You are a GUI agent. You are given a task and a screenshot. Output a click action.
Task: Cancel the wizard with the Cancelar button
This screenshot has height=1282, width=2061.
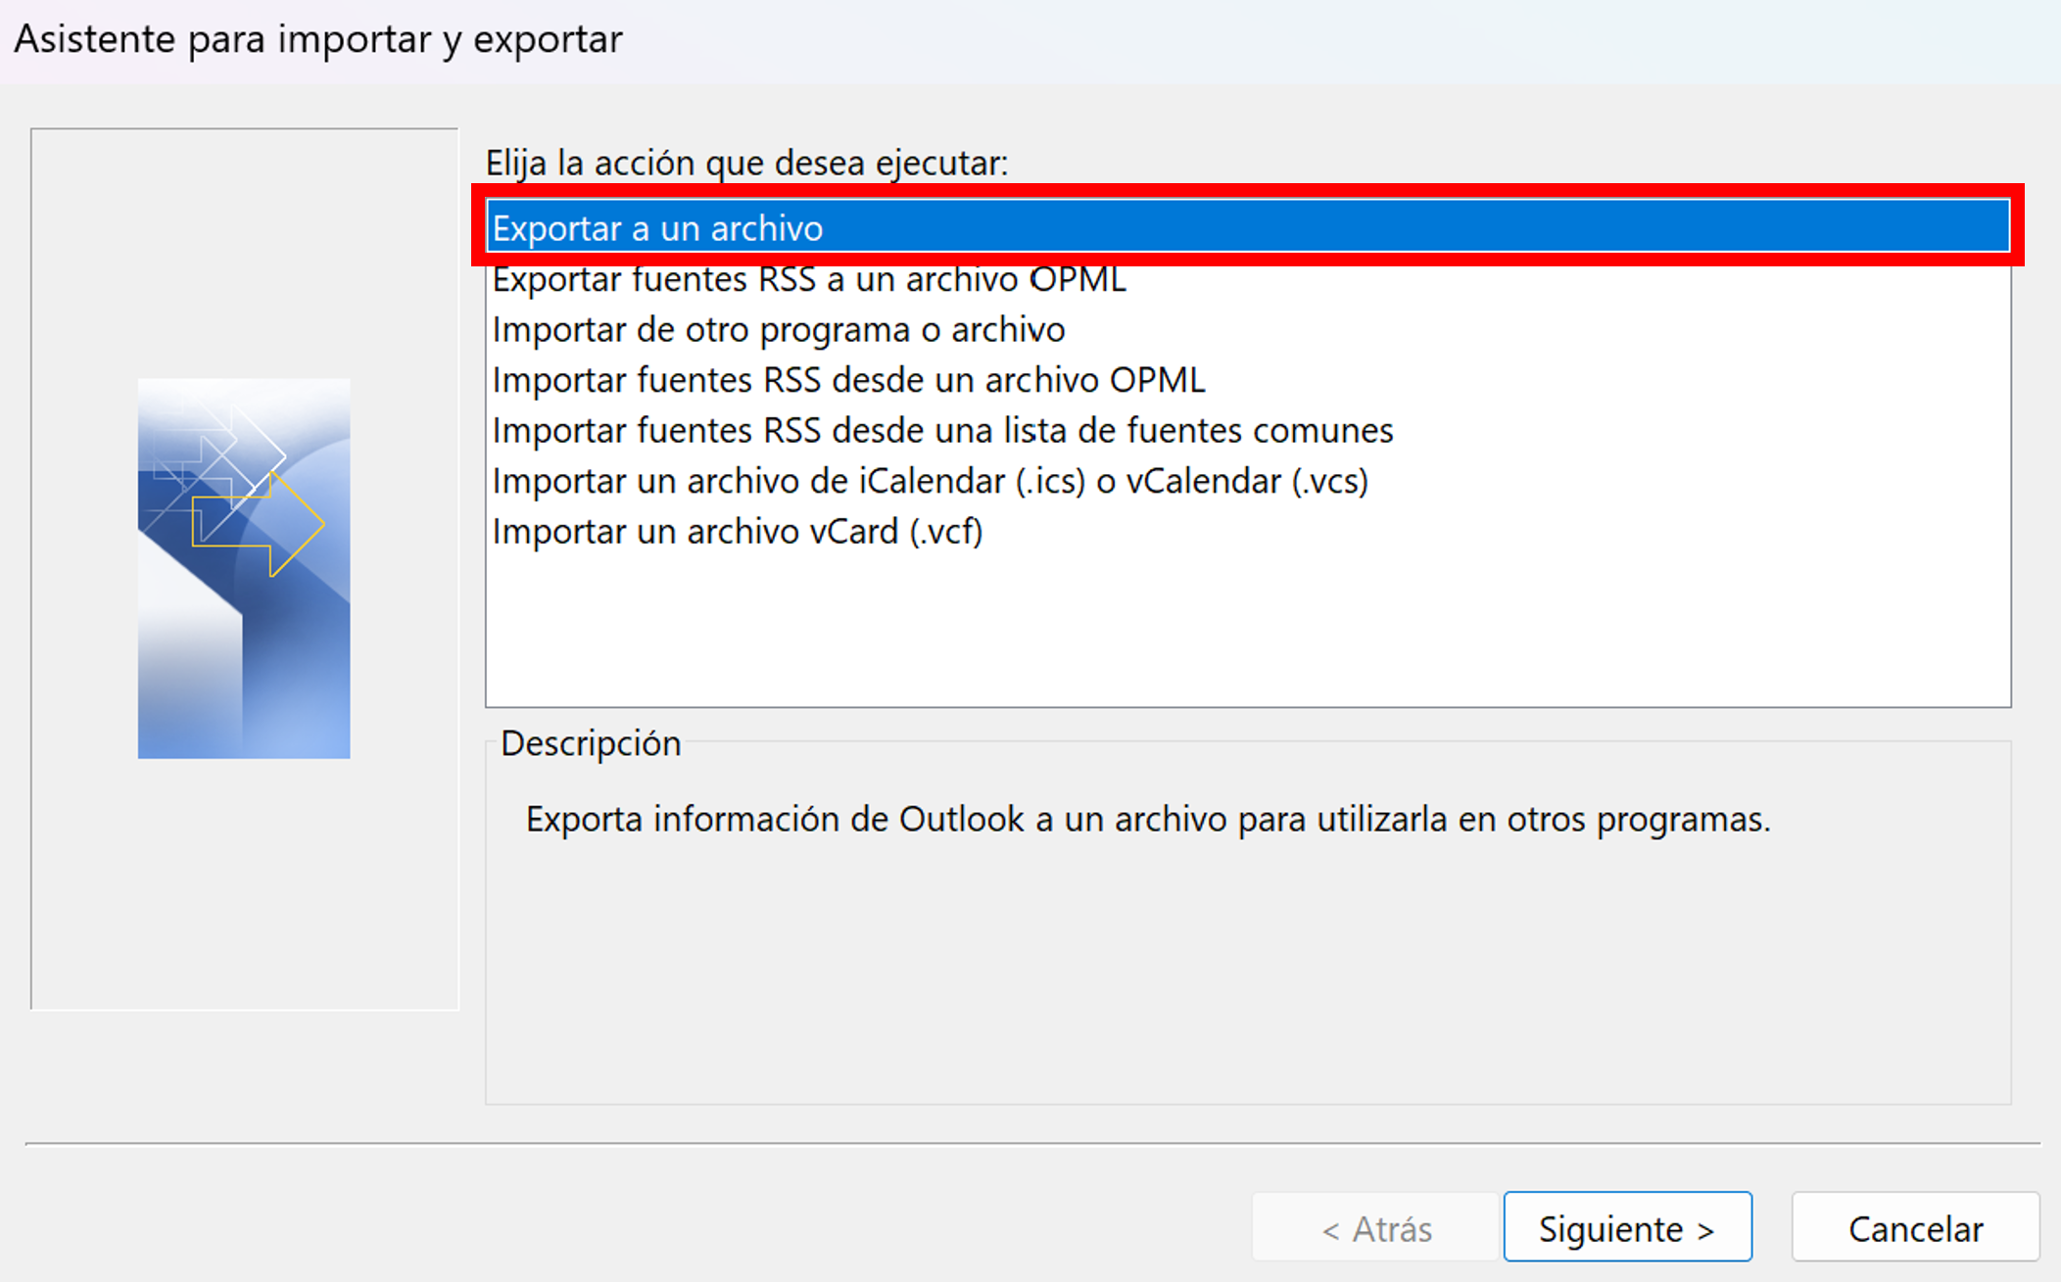pos(1915,1227)
